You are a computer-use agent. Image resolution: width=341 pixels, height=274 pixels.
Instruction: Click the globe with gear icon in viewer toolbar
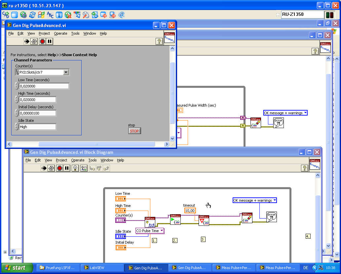(x=23, y=15)
